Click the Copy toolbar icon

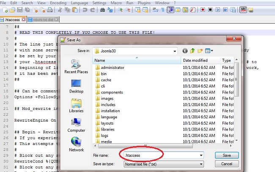coord(67,10)
